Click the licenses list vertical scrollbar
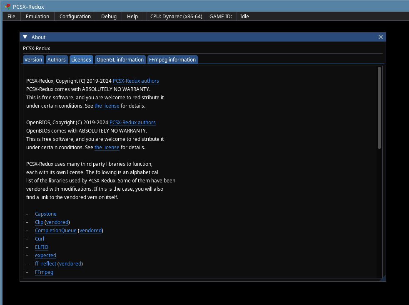This screenshot has height=305, width=409. click(379, 108)
